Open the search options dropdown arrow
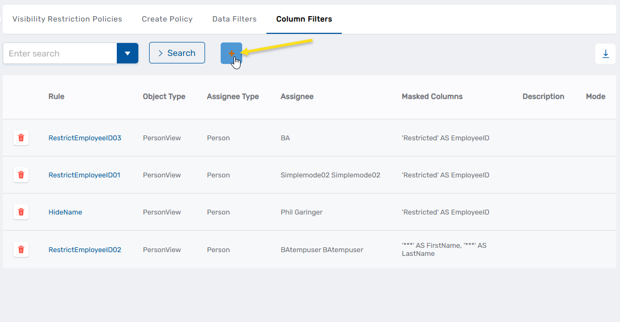This screenshot has height=322, width=620. (x=128, y=53)
